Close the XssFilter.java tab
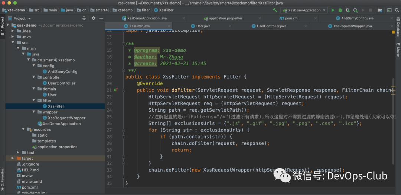The image size is (401, 195). 169,26
